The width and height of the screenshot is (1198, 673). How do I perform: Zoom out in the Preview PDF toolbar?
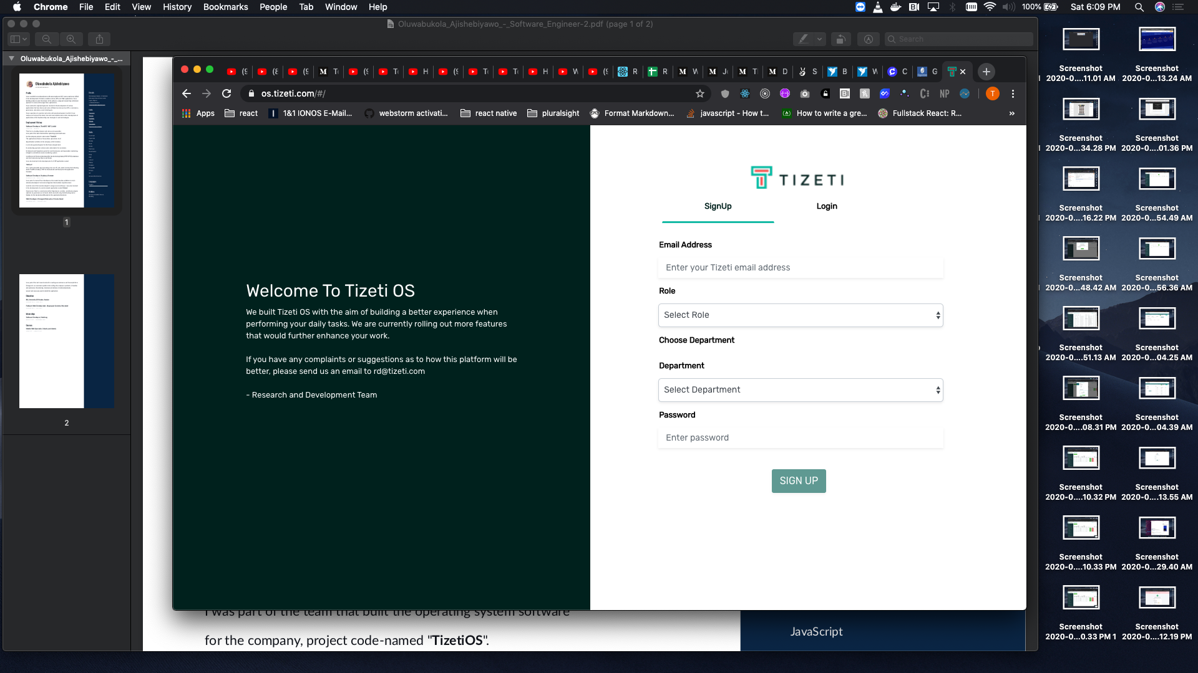(47, 39)
